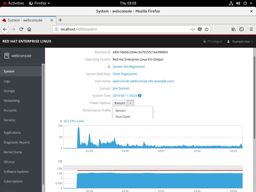
Task: Show site information for localhost
Action: [x=56, y=29]
